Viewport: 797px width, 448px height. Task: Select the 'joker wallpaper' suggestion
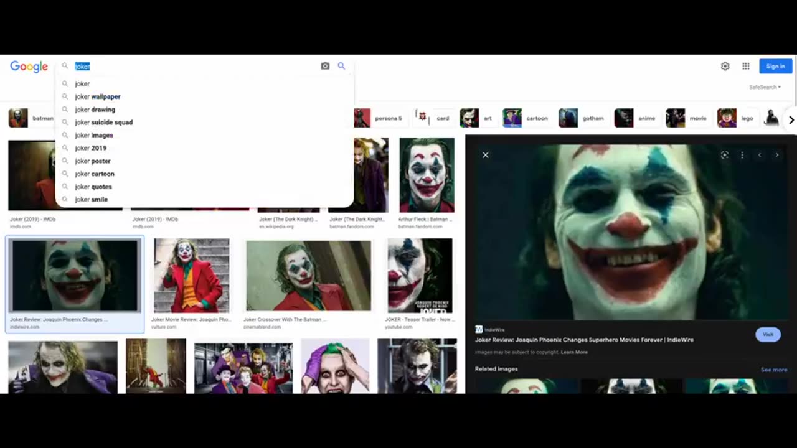click(204, 96)
